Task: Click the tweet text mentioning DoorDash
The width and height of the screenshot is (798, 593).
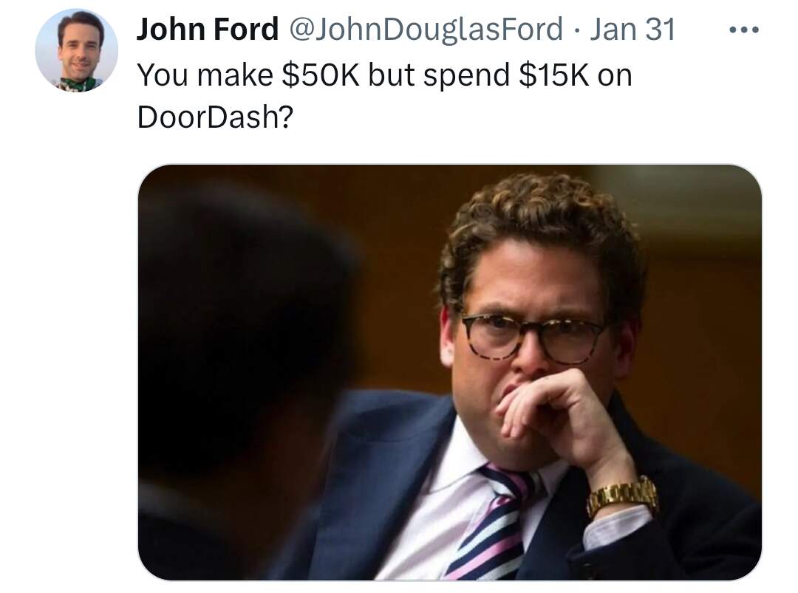Action: (384, 95)
